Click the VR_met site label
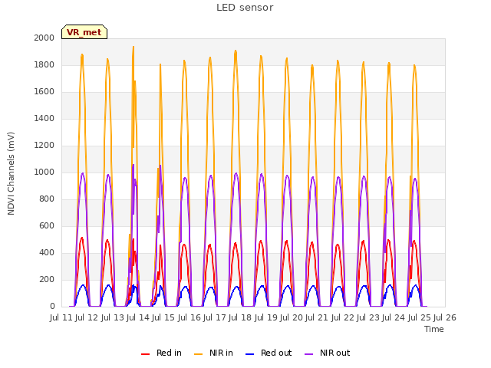Screen dimensions: 491x368 coord(84,32)
